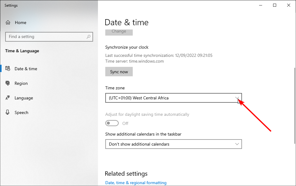The width and height of the screenshot is (296, 186).
Task: Focus the Find a setting field
Action: [49, 37]
